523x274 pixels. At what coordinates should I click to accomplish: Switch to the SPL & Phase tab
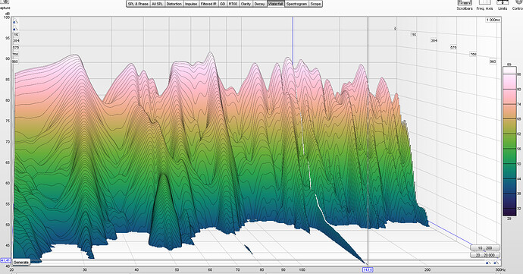click(138, 4)
